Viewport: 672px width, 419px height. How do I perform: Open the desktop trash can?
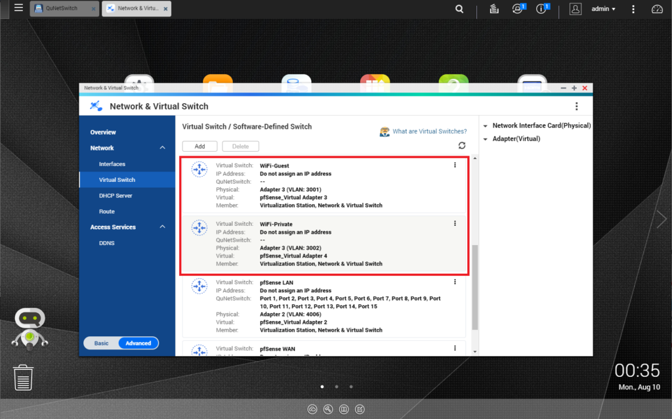coord(23,378)
